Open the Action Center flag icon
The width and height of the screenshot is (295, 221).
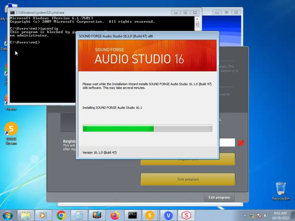(x=259, y=216)
